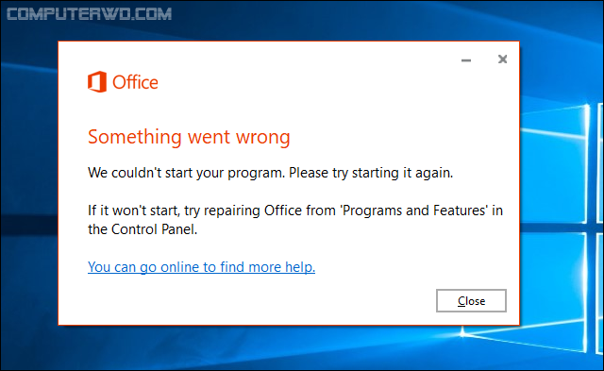The height and width of the screenshot is (371, 604).
Task: Click the desktop background below the dialog
Action: [x=270, y=348]
